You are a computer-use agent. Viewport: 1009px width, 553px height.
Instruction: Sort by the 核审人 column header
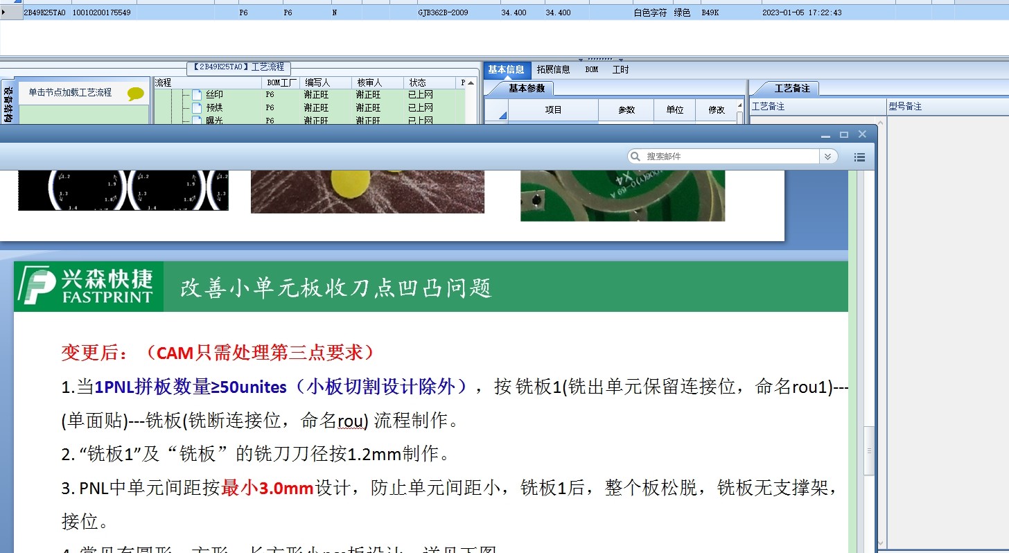(x=377, y=82)
